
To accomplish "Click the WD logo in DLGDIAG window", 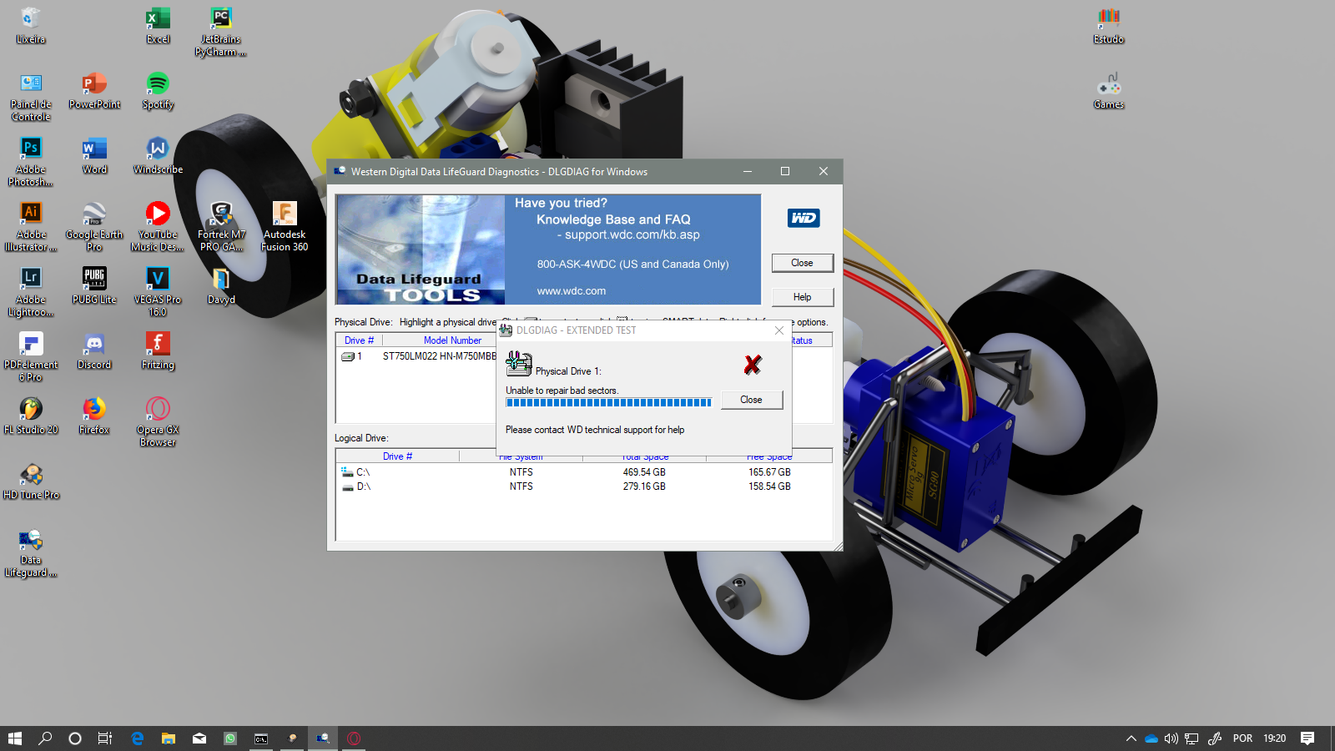I will (804, 218).
